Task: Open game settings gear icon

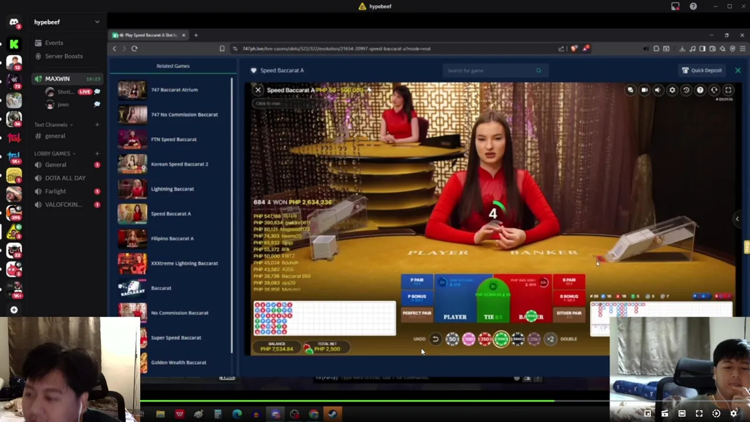Action: (672, 90)
